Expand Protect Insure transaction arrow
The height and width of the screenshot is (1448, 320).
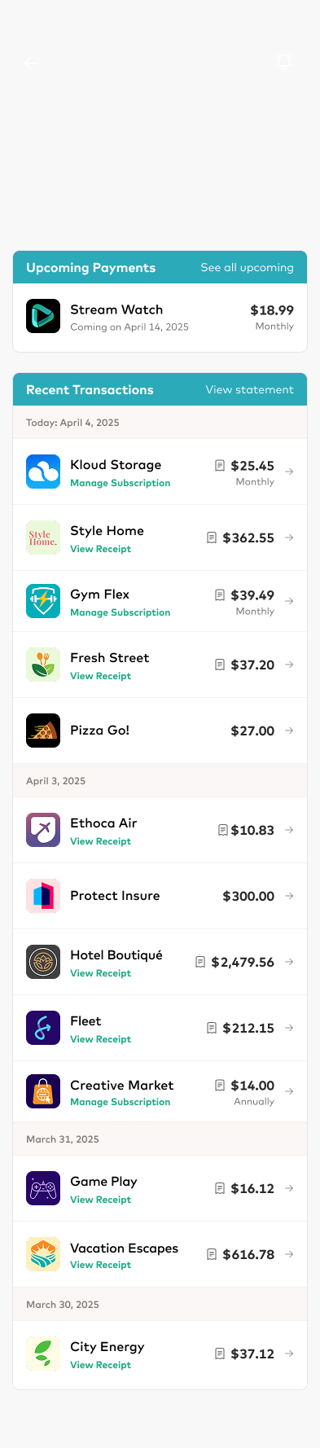[x=289, y=896]
